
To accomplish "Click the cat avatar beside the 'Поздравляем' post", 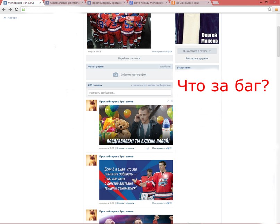I will (92, 105).
